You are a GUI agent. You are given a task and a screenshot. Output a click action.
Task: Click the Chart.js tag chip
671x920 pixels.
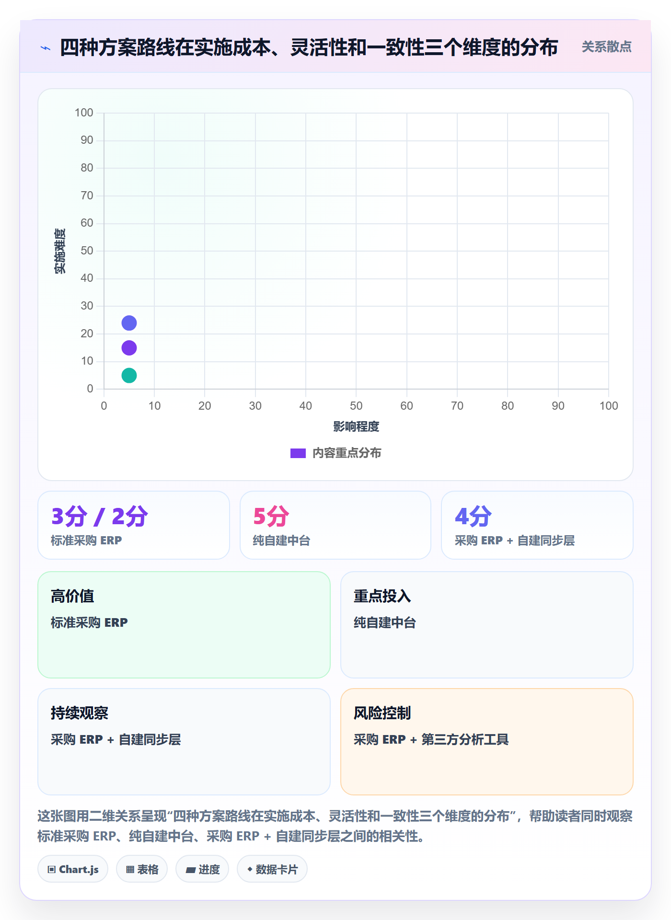click(73, 869)
